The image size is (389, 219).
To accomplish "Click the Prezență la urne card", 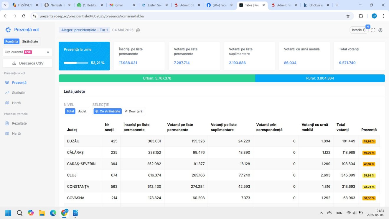I will 84,56.
